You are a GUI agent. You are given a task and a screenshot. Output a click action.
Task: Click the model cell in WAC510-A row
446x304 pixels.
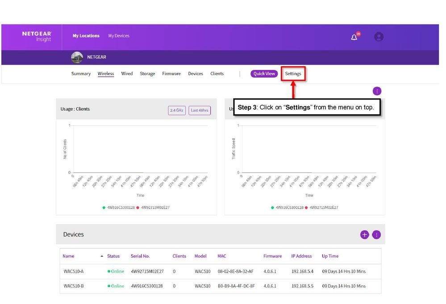tap(203, 271)
